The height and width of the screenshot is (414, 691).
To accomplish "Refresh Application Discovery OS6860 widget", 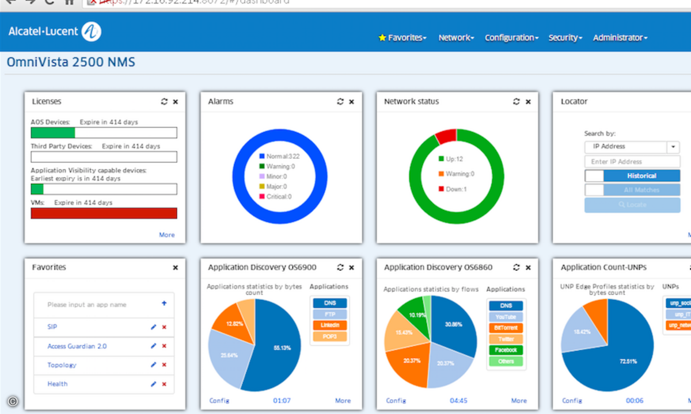I will (x=517, y=267).
